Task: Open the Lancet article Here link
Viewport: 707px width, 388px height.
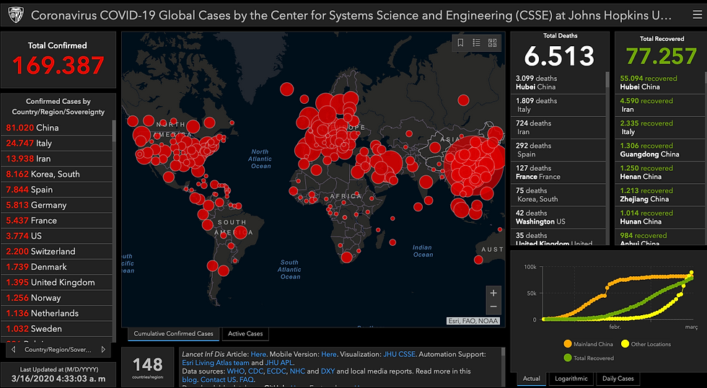Action: (258, 354)
